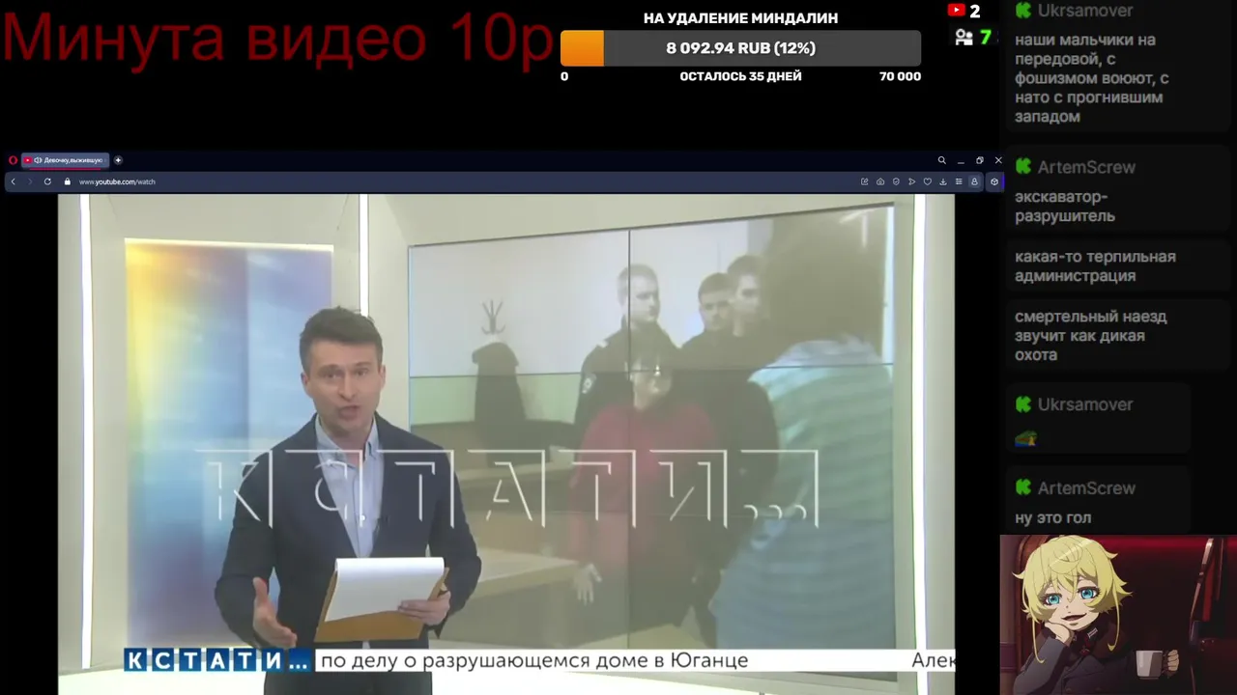
Task: Click the "Минута видео 10р" overlay text
Action: pos(277,39)
